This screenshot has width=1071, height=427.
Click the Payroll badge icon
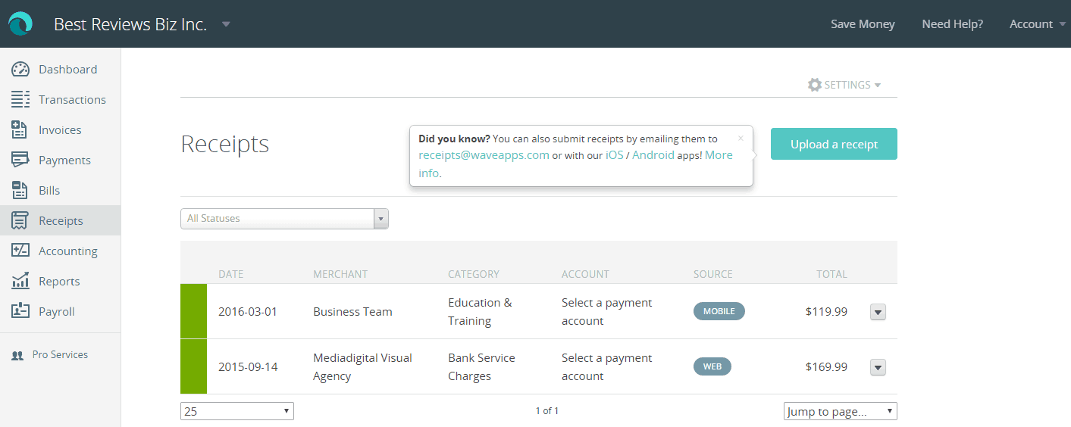[20, 311]
